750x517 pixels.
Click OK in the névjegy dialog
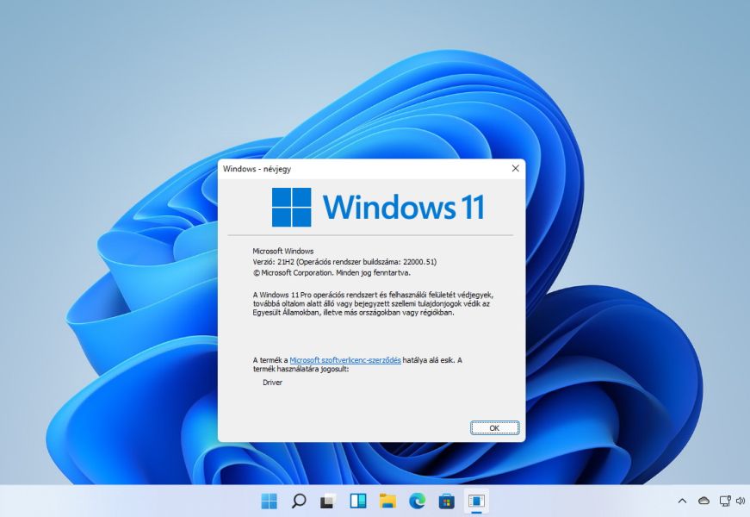click(494, 428)
